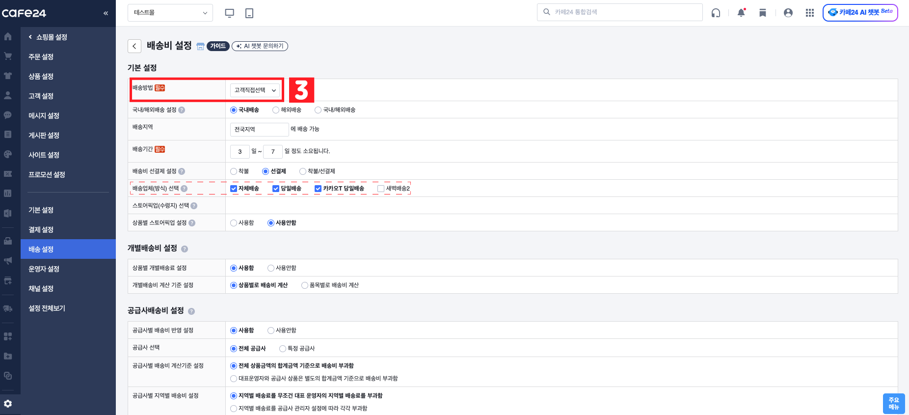The height and width of the screenshot is (415, 909).
Task: Open the 카페24 AI 챗봇 Beta button
Action: pos(860,12)
